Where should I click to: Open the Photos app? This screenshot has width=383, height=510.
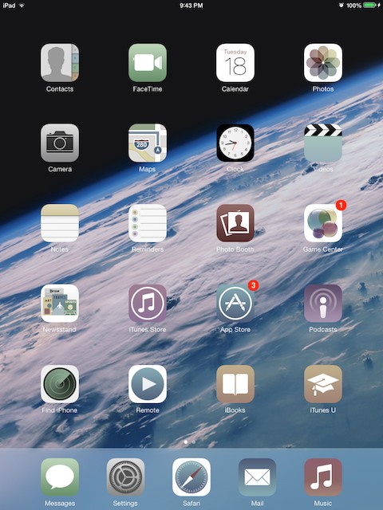pos(323,63)
